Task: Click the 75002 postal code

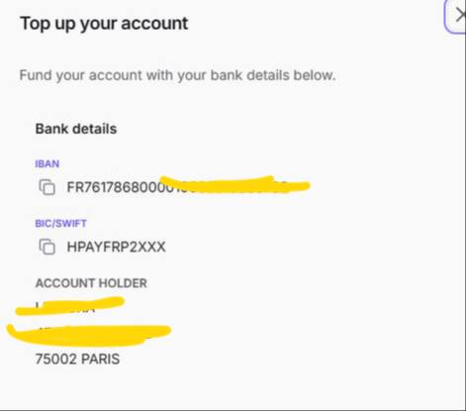Action: (x=56, y=360)
